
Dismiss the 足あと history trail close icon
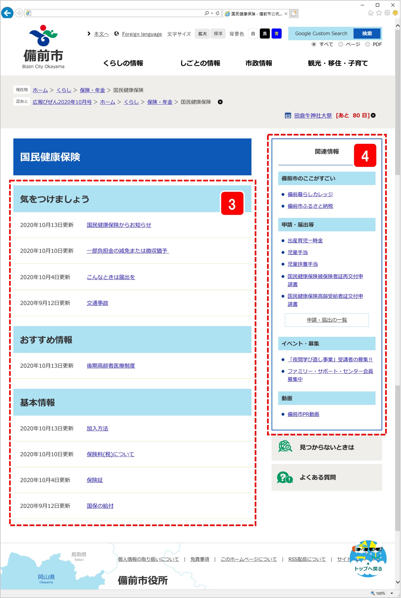pos(220,102)
